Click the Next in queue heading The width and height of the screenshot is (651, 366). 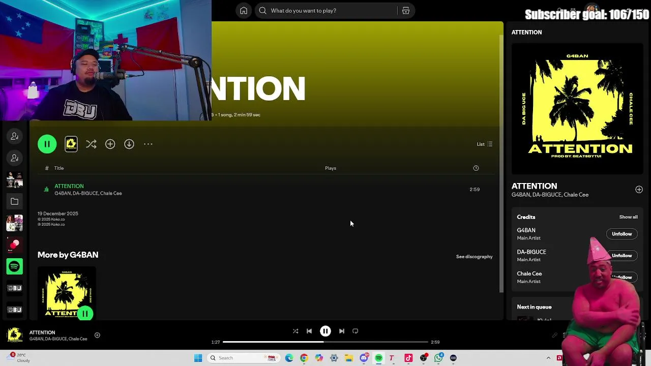point(534,307)
